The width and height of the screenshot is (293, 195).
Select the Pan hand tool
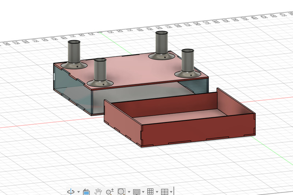coord(98,192)
